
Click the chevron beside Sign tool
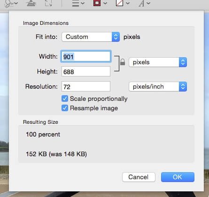(x=16, y=3)
